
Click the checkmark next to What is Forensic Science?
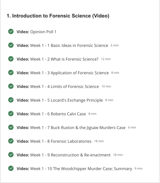pos(11,59)
